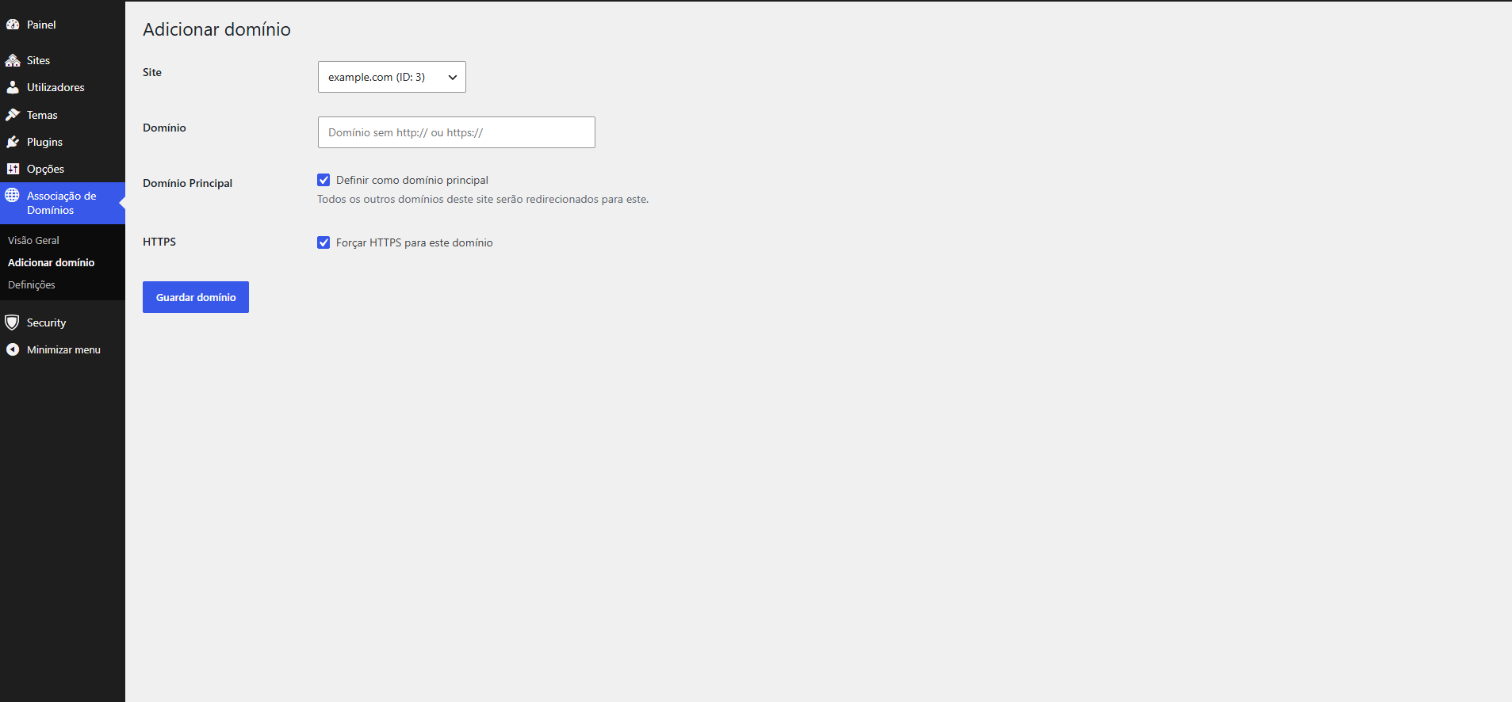Click the Utilizadores menu label
The image size is (1512, 702).
pyautogui.click(x=56, y=87)
